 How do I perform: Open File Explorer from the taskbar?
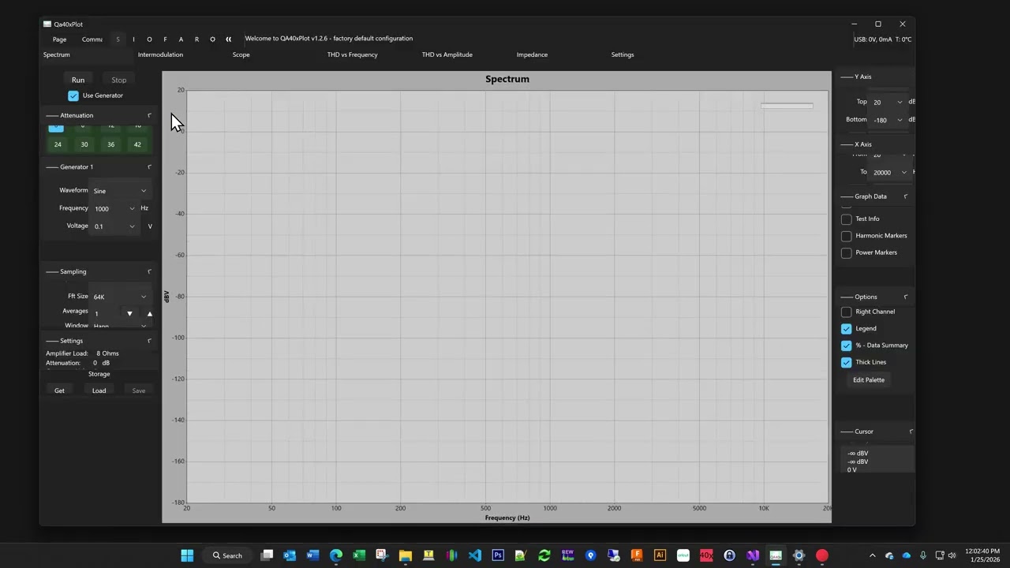406,555
